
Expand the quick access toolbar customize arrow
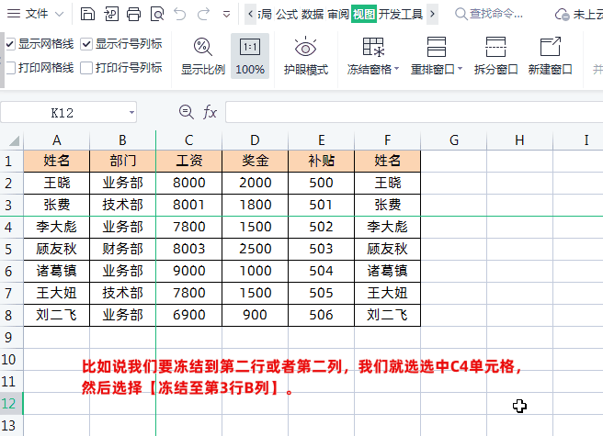[226, 15]
